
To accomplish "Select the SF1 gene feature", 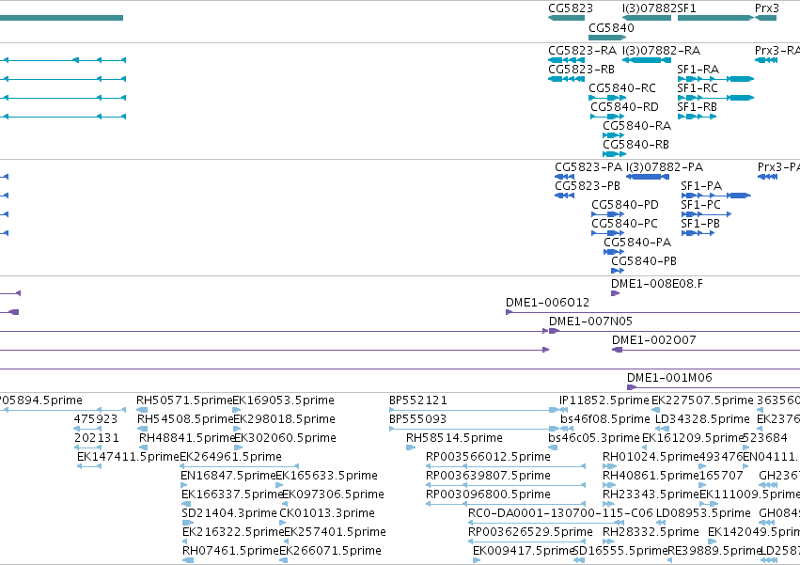I will pyautogui.click(x=715, y=18).
